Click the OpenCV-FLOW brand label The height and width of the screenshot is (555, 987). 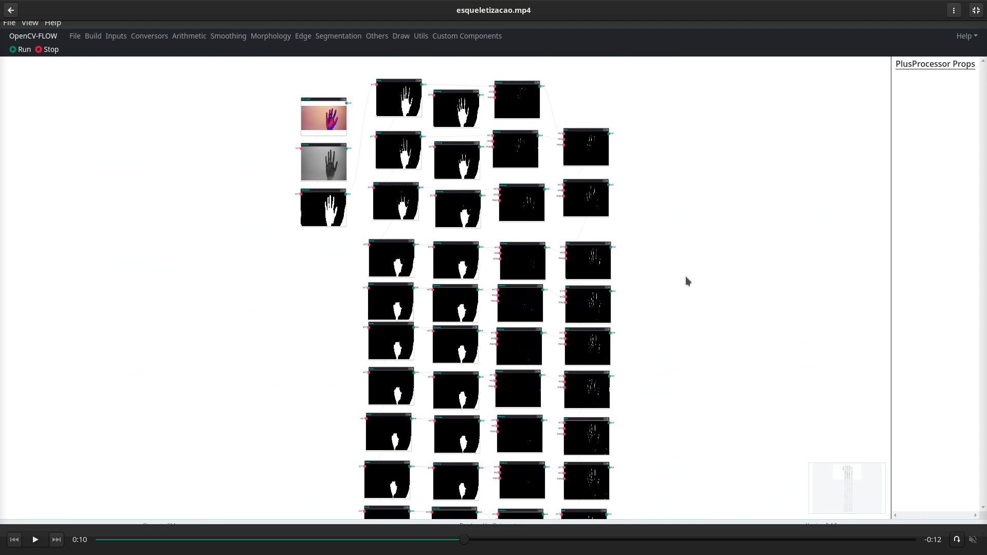coord(33,36)
